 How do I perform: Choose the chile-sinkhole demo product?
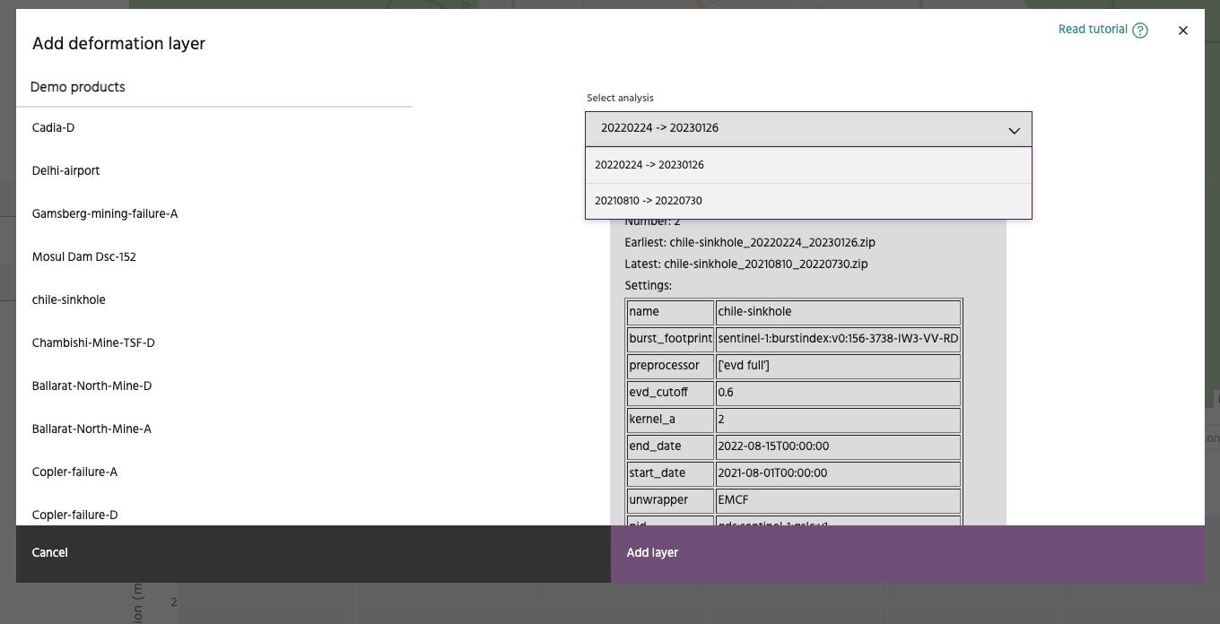(68, 299)
